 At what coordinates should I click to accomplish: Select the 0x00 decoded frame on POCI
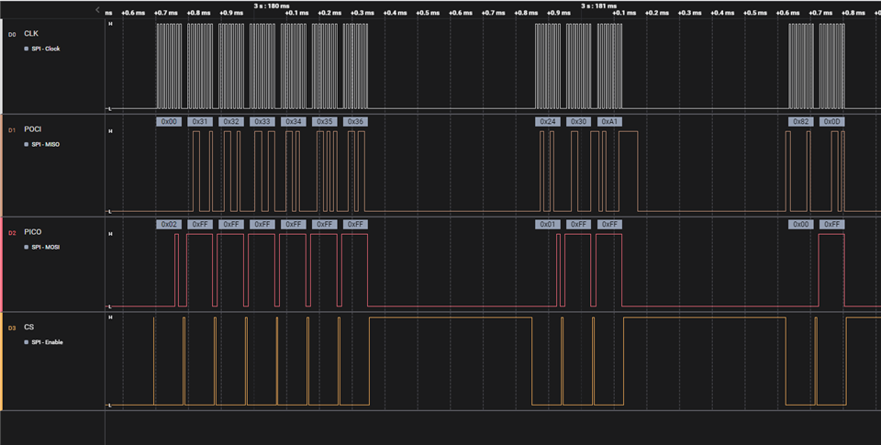point(169,121)
